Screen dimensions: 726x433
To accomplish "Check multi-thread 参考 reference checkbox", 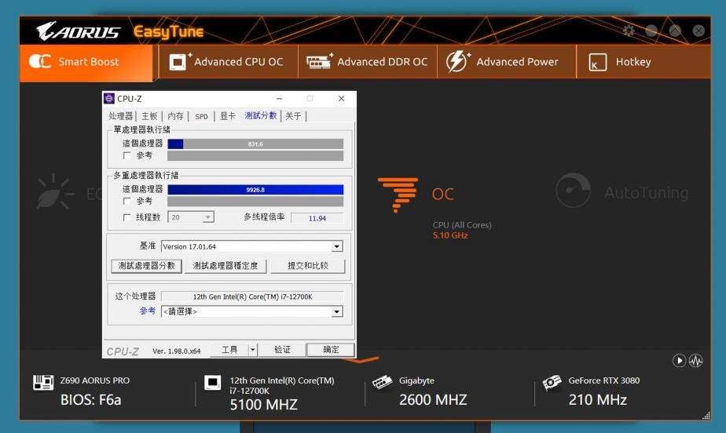I will [126, 202].
